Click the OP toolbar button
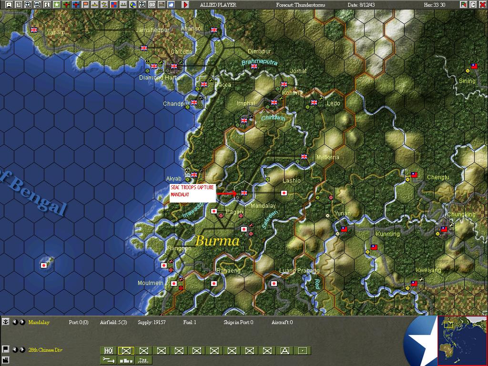 pyautogui.click(x=152, y=4)
